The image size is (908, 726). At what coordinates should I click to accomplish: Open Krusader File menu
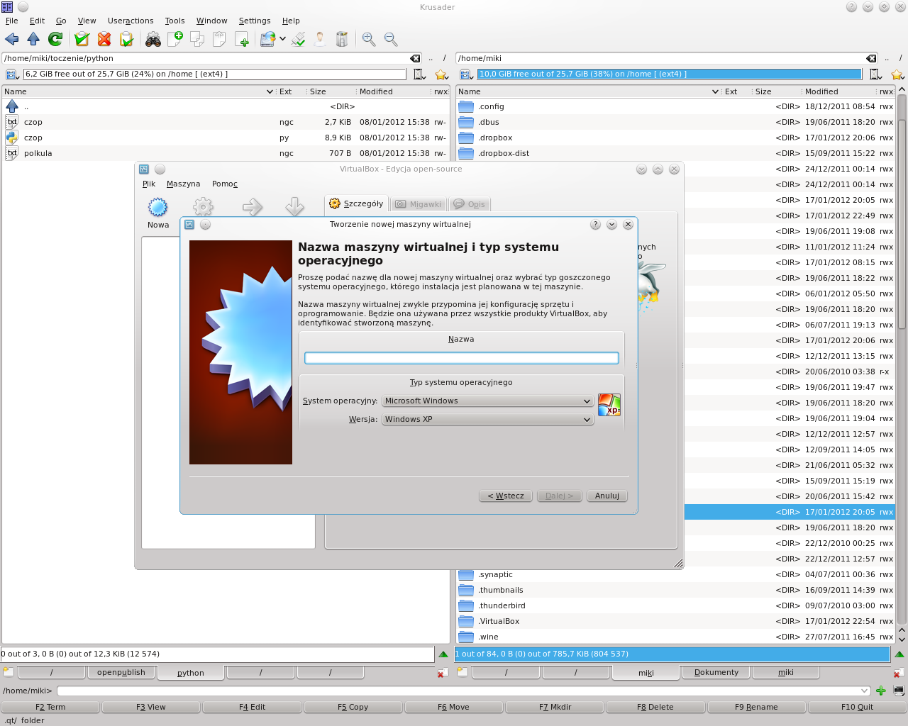pos(12,21)
